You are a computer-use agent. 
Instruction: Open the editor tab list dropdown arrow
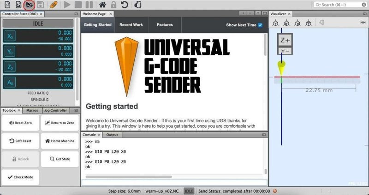258,13
